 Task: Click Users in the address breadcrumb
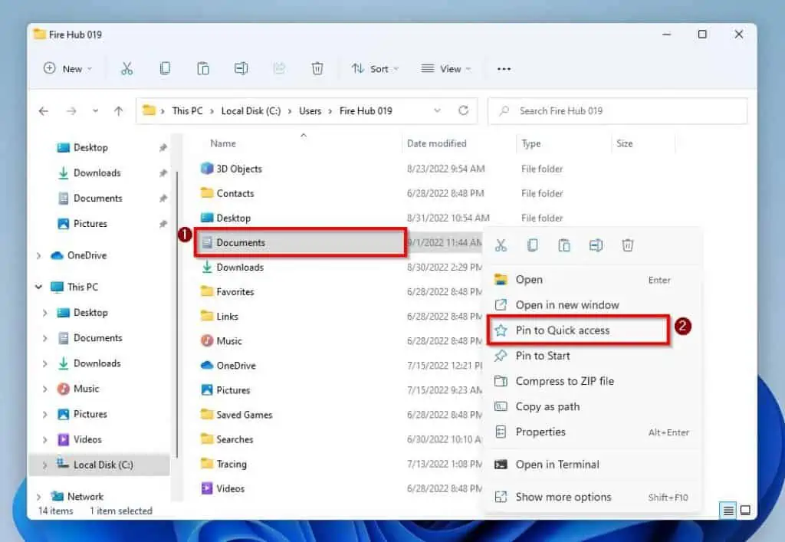(x=310, y=110)
